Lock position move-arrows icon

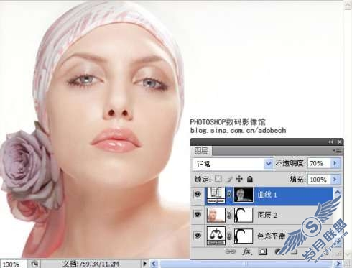click(239, 179)
